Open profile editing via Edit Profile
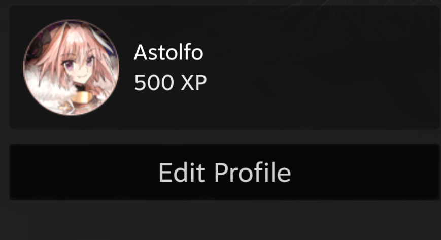Viewport: 441px width, 240px height. (x=224, y=172)
